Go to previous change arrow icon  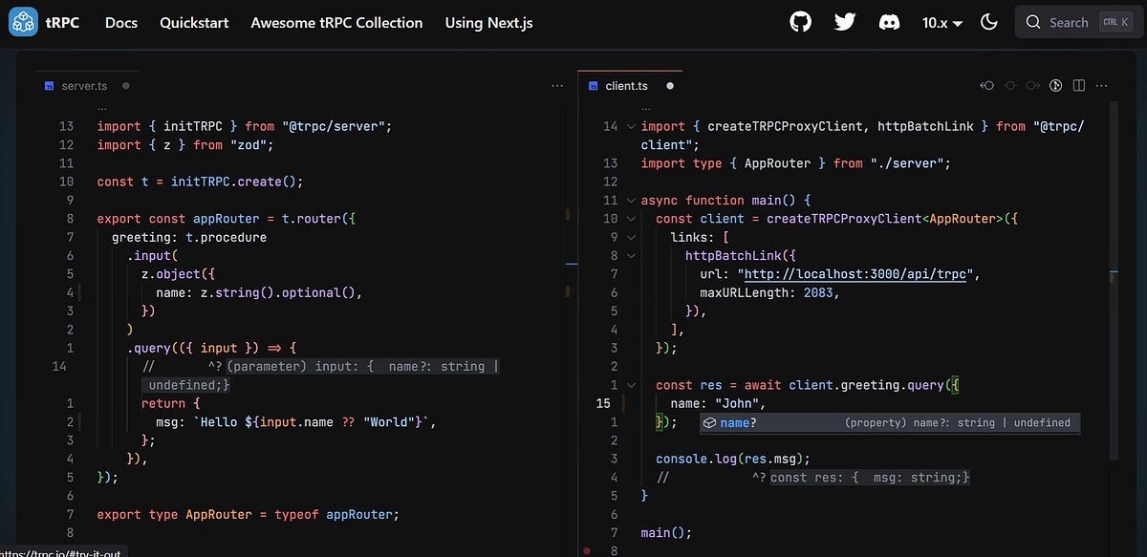point(987,86)
